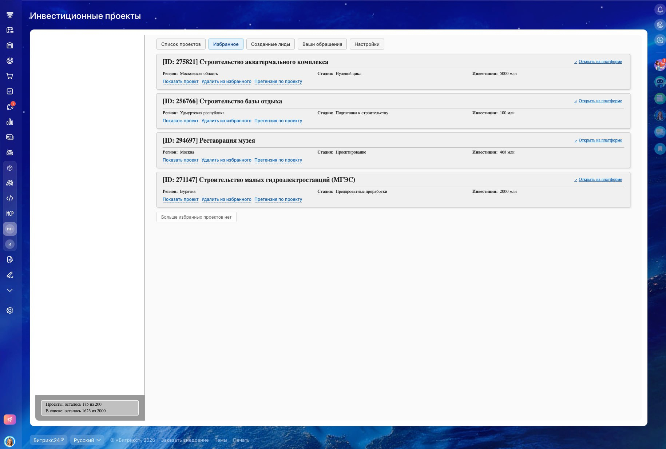
Task: Click the shopping cart sidebar icon
Action: 10,76
